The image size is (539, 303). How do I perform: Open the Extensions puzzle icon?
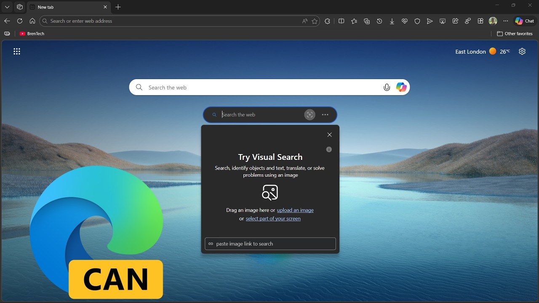[x=328, y=21]
